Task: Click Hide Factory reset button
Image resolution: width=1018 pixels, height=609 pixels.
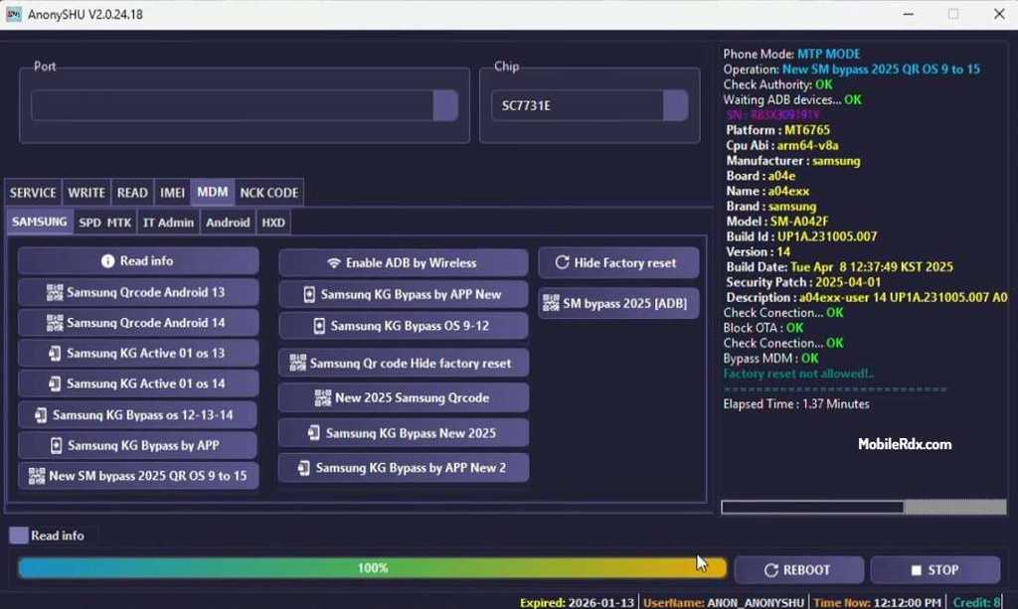Action: 618,262
